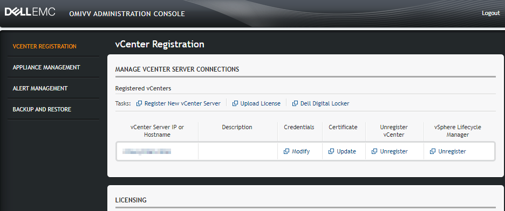Viewport: 505px width, 211px height.
Task: Click icon in vSphere Lifecycle Manager row
Action: [x=433, y=151]
